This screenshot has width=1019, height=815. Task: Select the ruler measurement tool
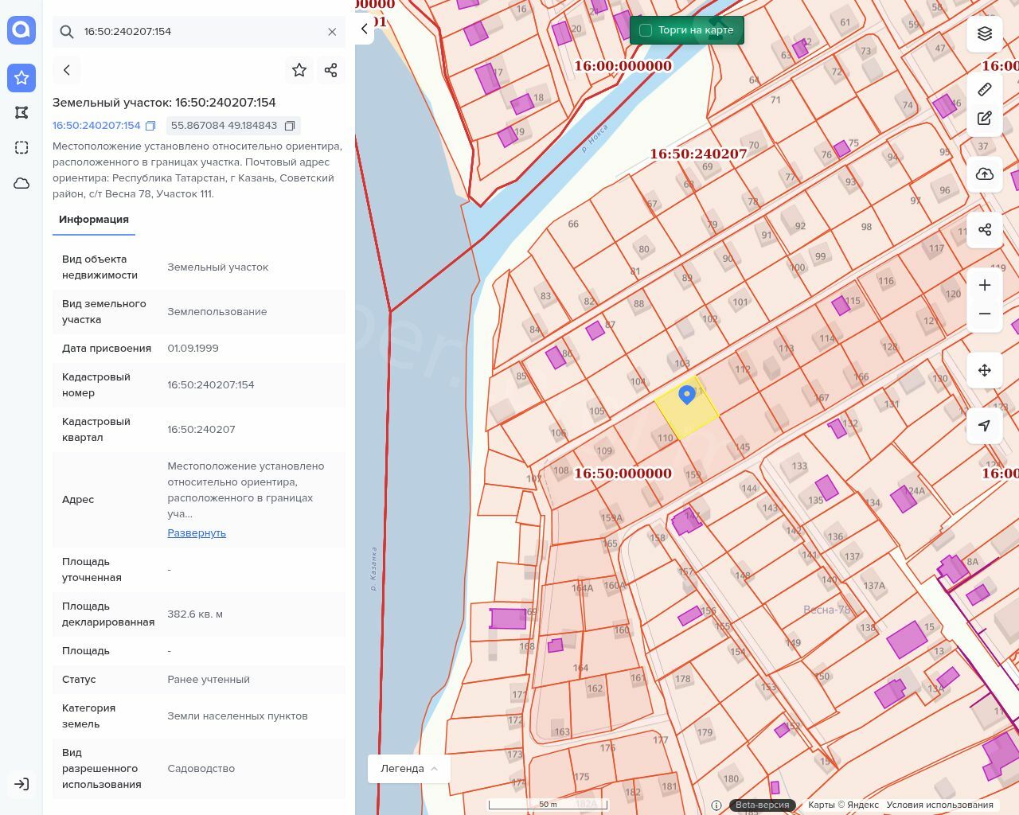pos(985,89)
